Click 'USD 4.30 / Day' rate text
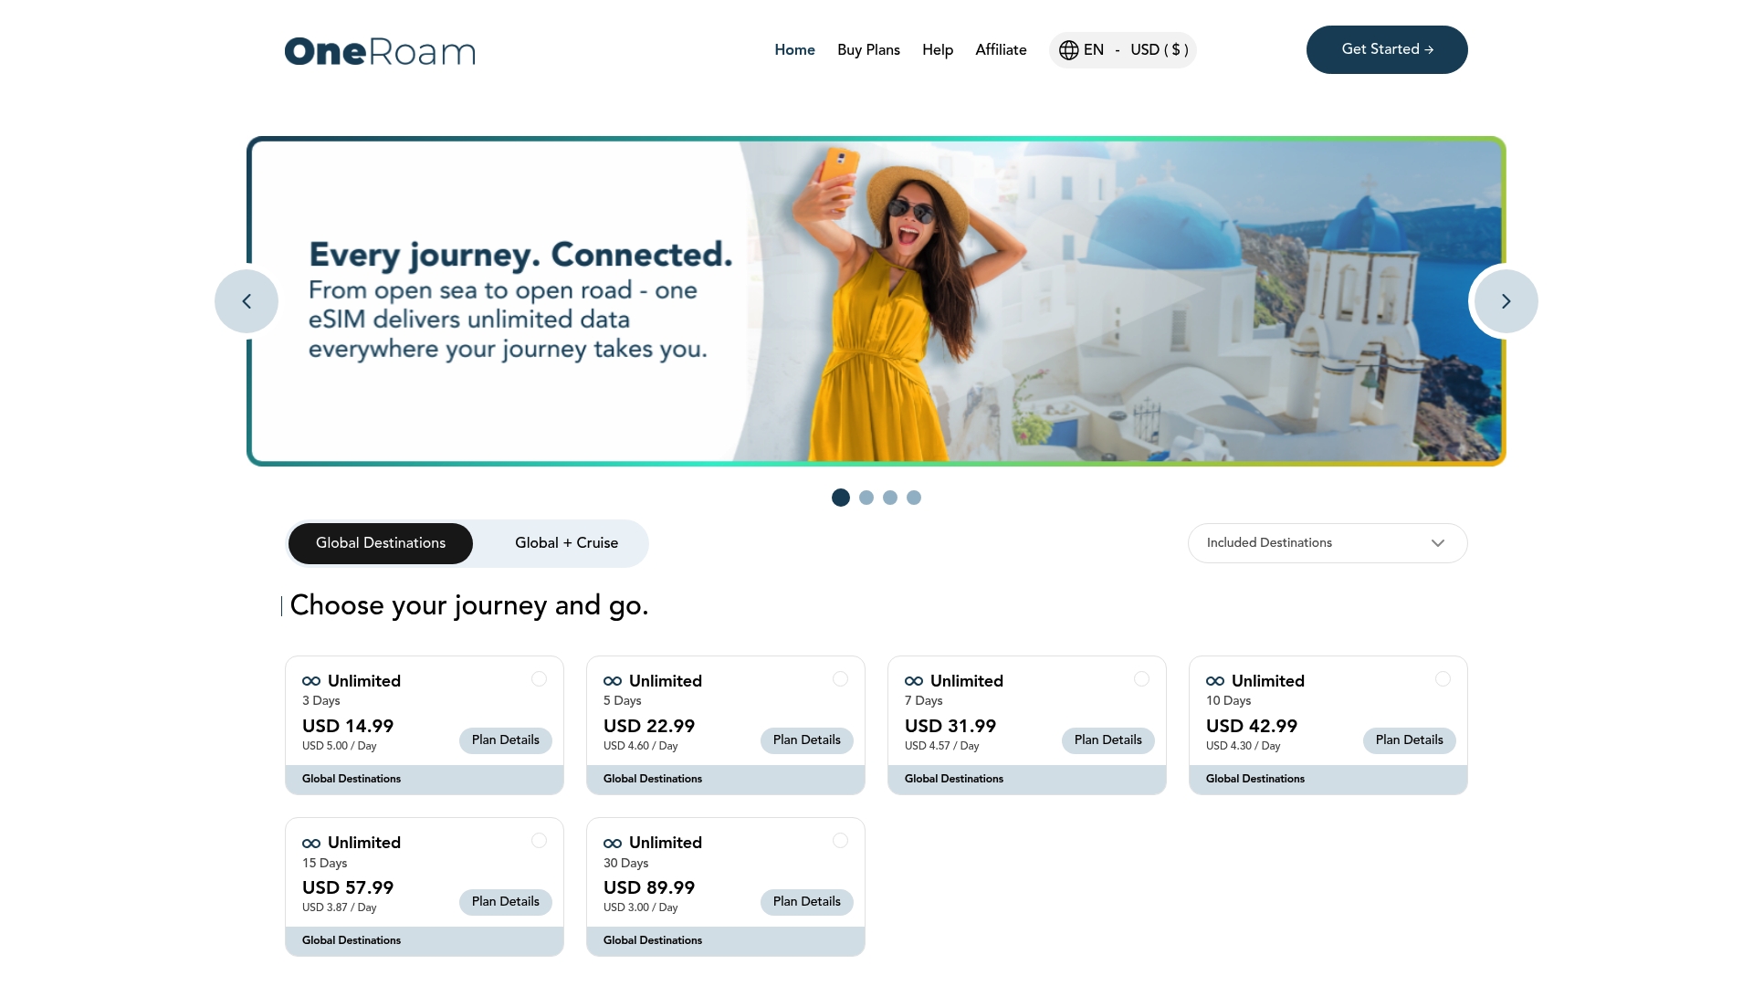 pyautogui.click(x=1244, y=747)
